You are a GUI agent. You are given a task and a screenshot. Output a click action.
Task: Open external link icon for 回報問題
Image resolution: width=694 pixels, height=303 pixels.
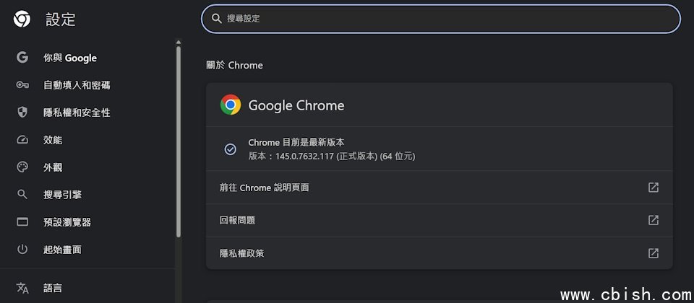pos(653,220)
